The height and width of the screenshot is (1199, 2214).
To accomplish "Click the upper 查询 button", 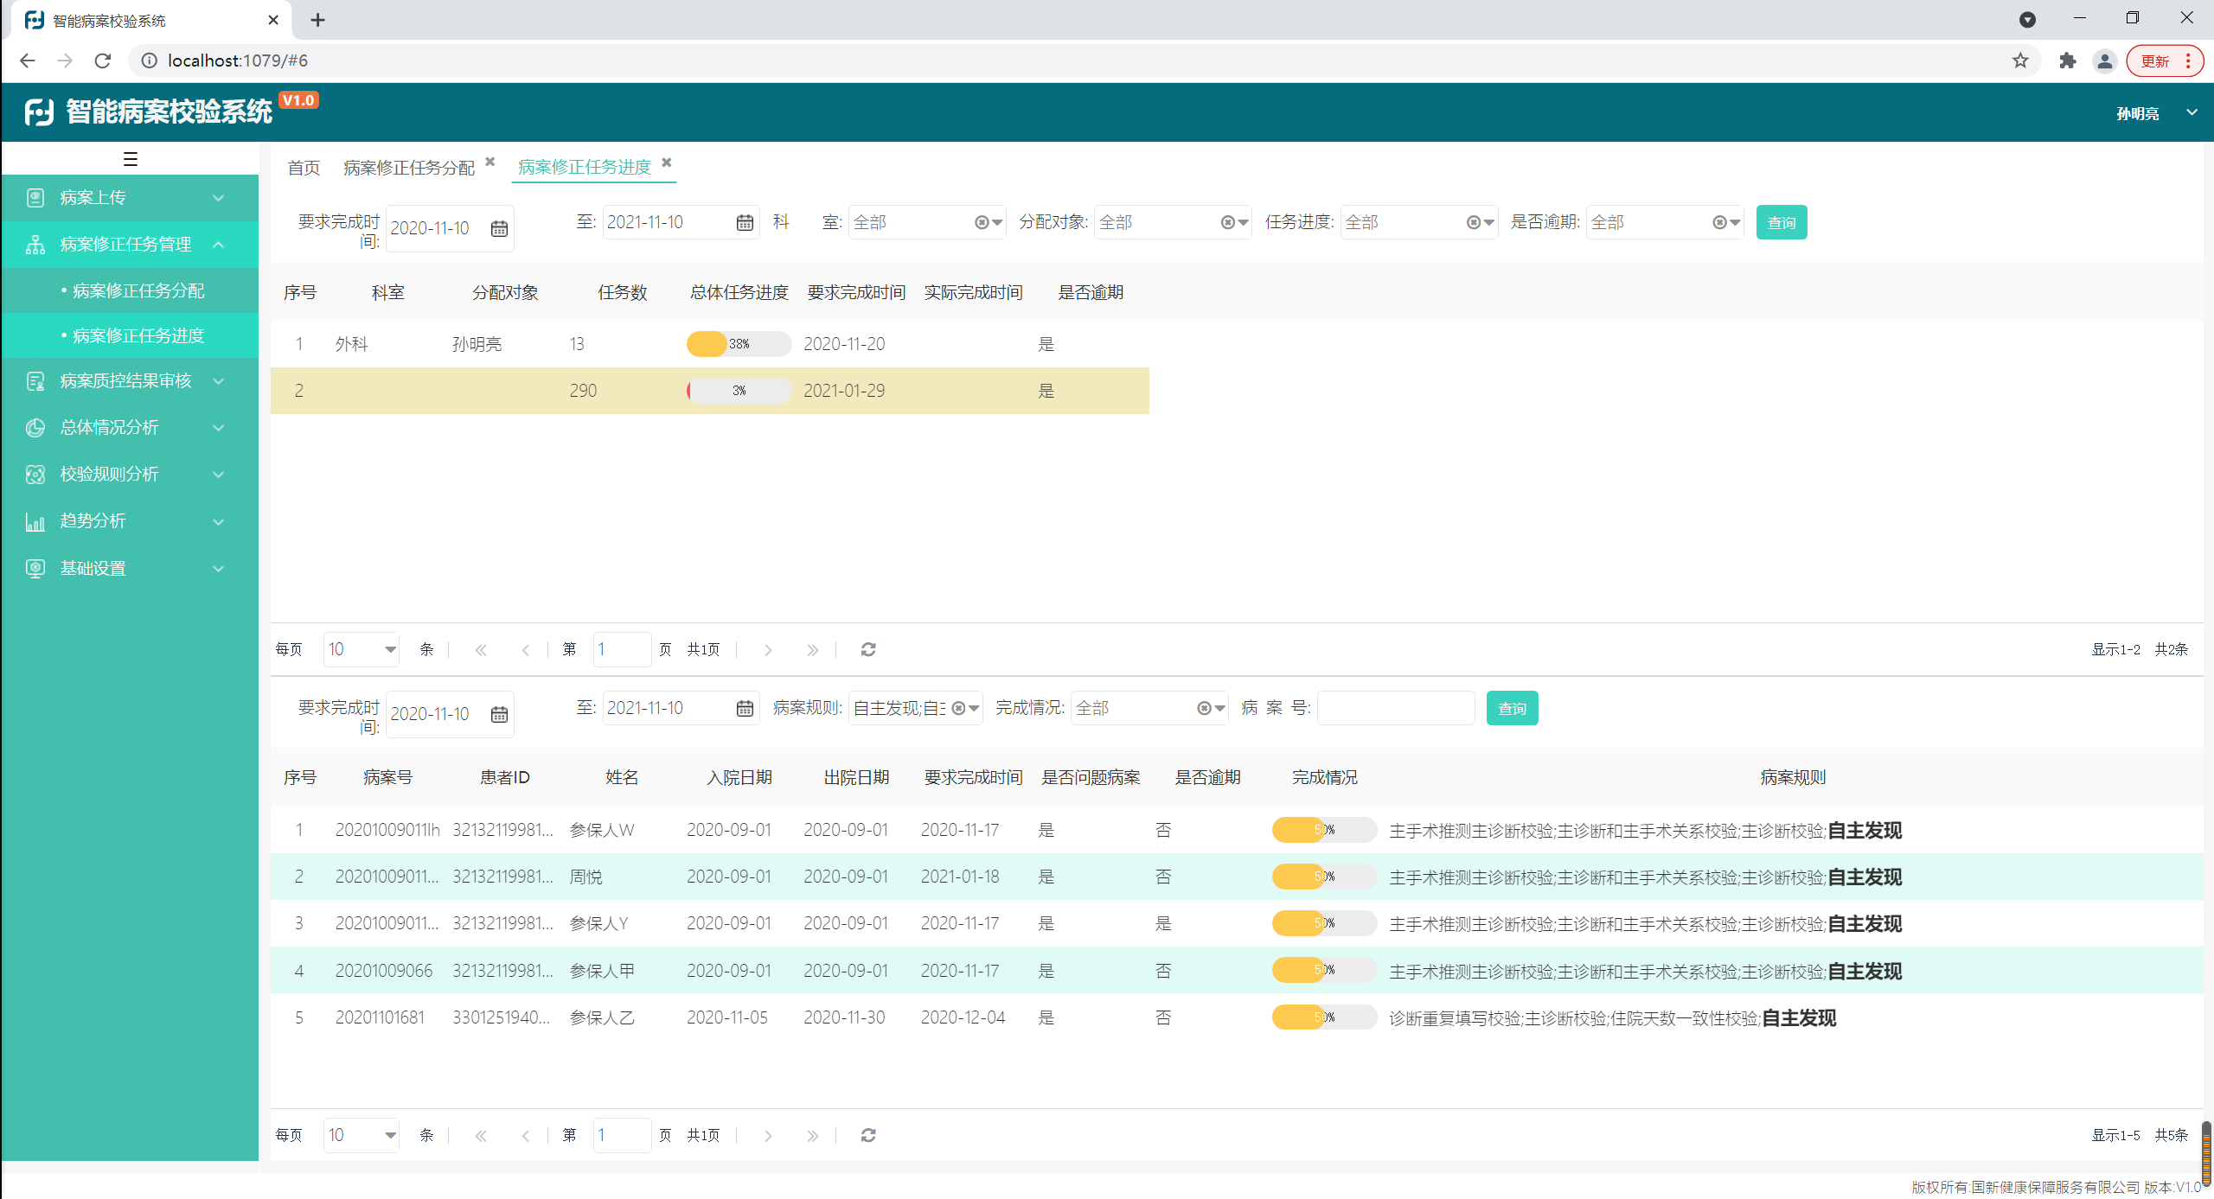I will (1781, 223).
